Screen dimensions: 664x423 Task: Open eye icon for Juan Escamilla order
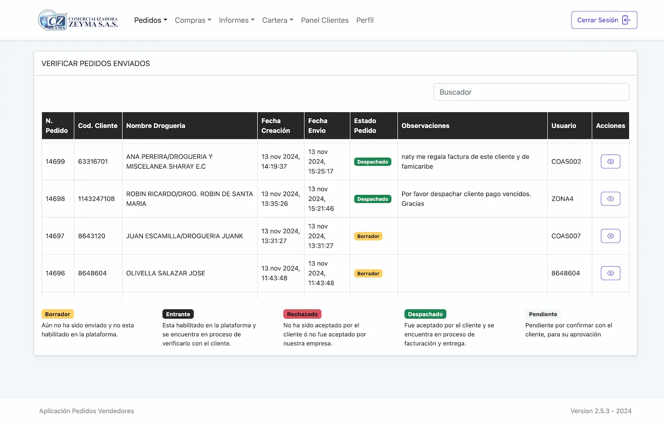(610, 236)
